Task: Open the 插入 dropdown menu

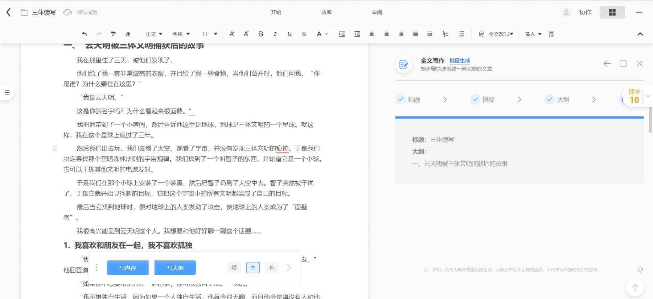Action: (x=533, y=34)
